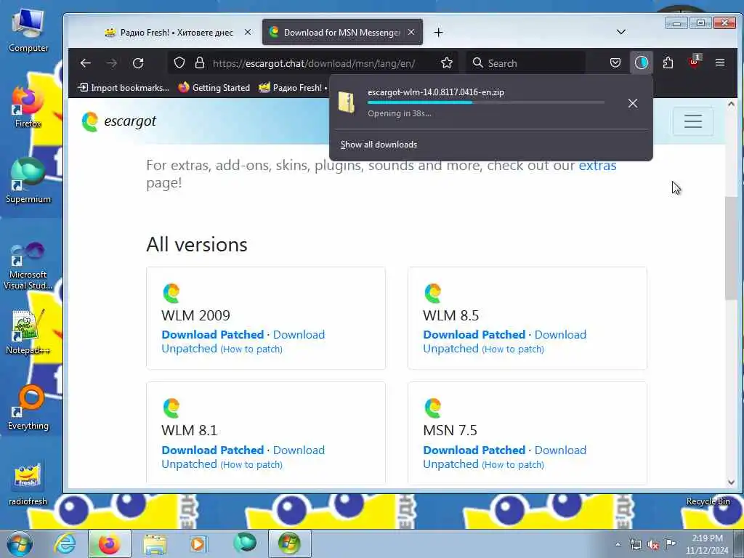Click the Supermium taskbar icon
This screenshot has height=558, width=744.
245,543
